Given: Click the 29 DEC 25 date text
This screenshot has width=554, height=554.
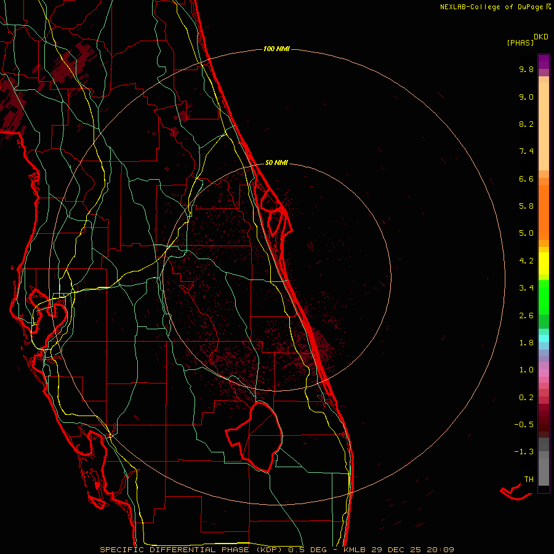Looking at the screenshot, I should (396, 550).
